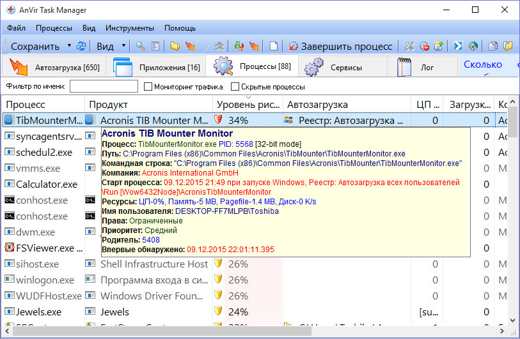The width and height of the screenshot is (520, 339).
Task: Open the Инструменты menu
Action: click(x=130, y=28)
